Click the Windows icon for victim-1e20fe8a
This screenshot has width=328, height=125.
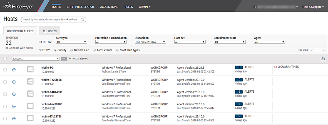[31, 82]
